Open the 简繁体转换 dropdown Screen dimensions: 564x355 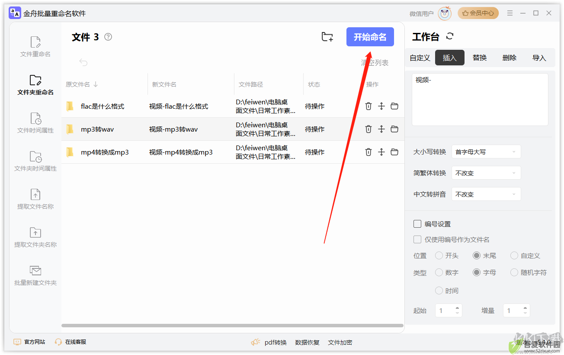[x=486, y=173]
